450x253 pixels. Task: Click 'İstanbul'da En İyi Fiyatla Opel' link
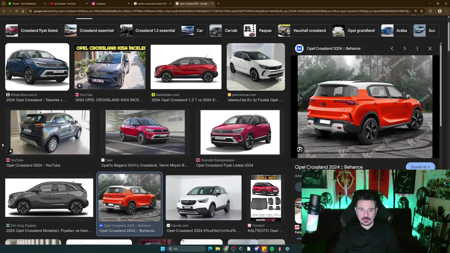[255, 100]
